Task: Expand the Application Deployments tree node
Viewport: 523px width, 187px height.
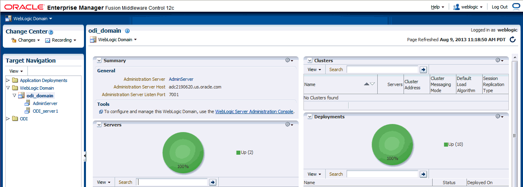Action: click(x=8, y=80)
